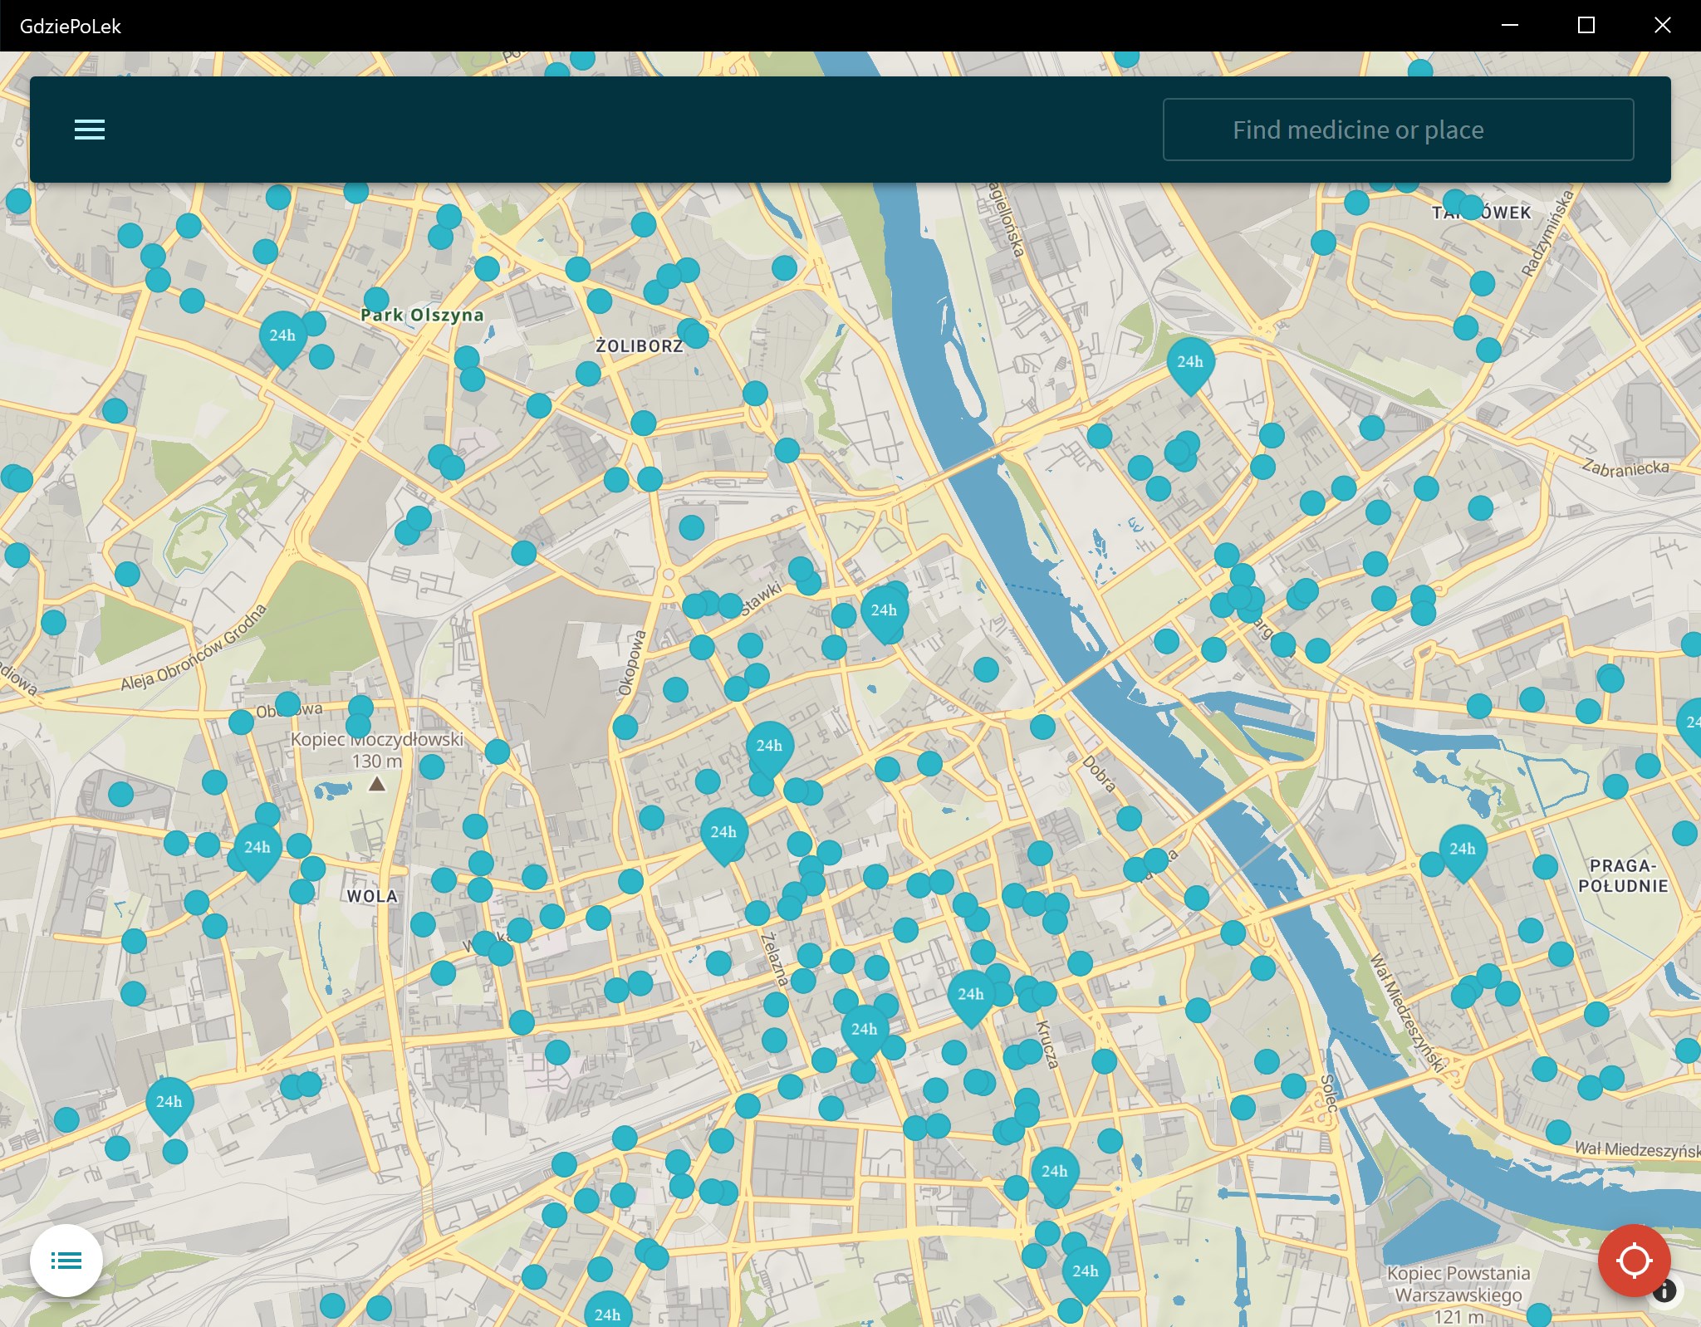Select the 24h pharmacy marker near Park Olszyna
The height and width of the screenshot is (1327, 1701).
282,336
